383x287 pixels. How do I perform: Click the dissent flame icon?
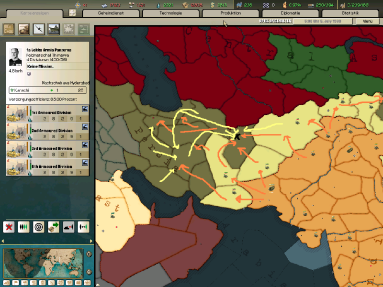point(284,5)
